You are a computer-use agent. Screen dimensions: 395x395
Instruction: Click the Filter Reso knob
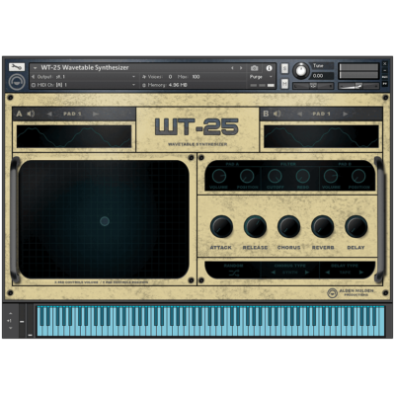coord(302,176)
